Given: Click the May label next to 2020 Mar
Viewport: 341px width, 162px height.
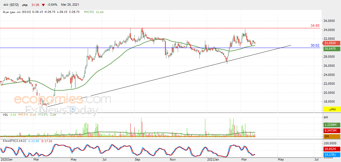Looking at the screenshot, I should [74, 159].
